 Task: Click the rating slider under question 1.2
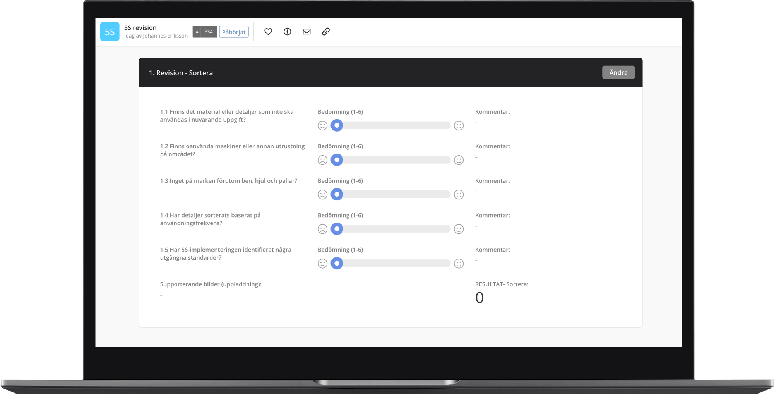(x=391, y=159)
